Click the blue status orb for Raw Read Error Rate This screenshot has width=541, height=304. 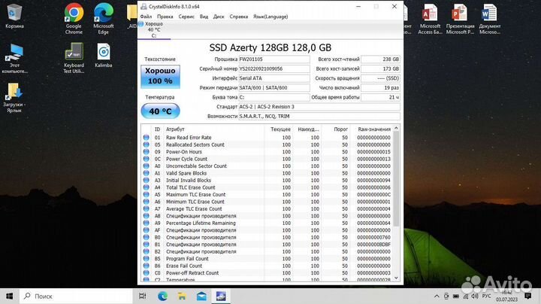(147, 138)
